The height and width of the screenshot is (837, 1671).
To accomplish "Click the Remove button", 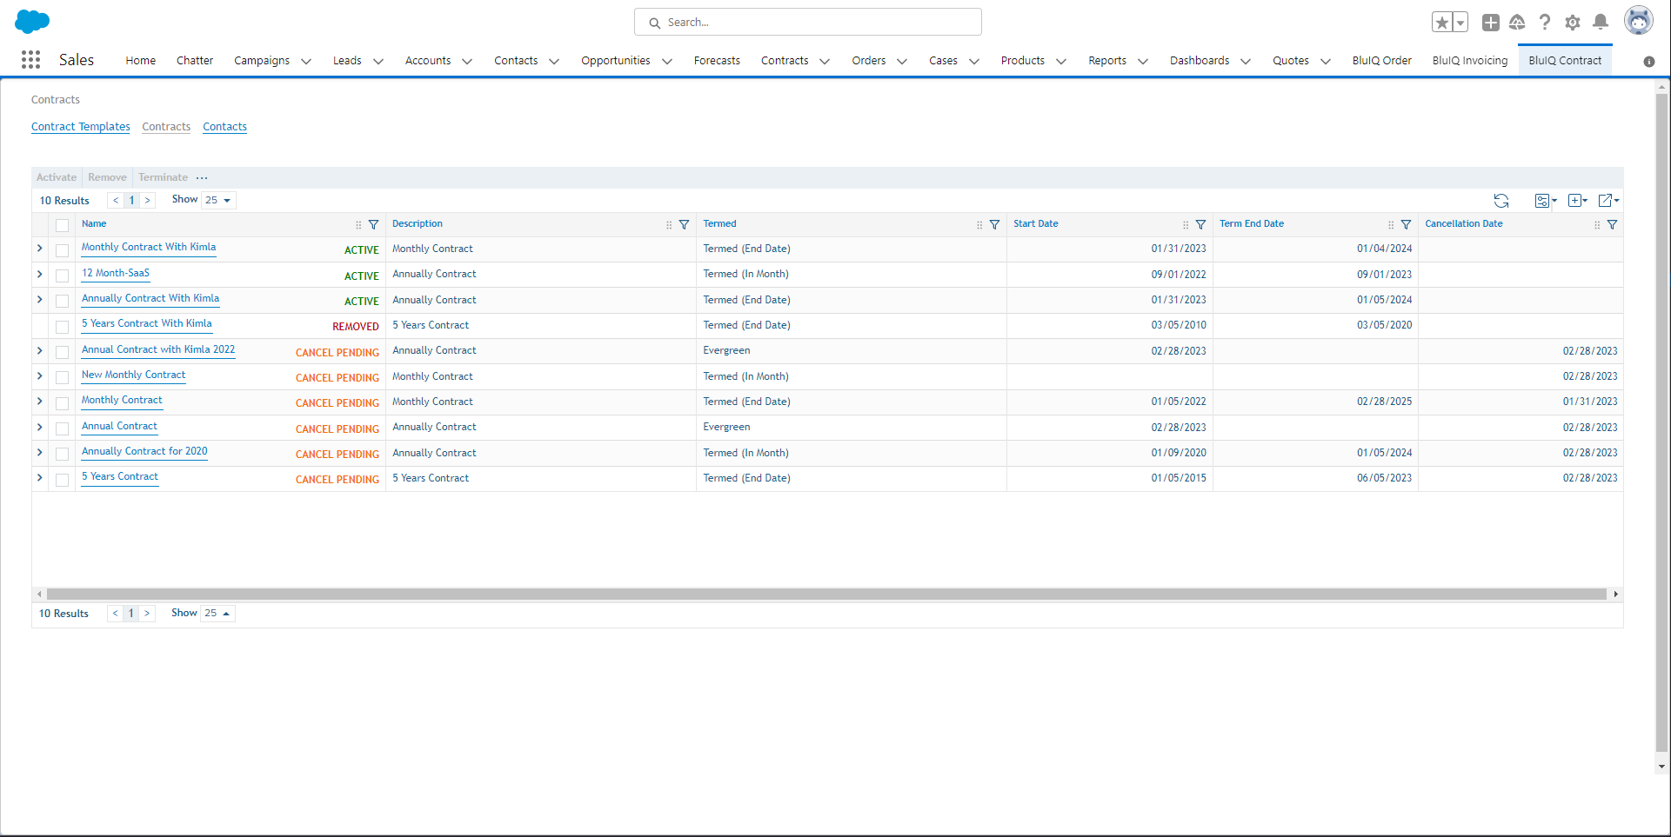I will tap(107, 177).
